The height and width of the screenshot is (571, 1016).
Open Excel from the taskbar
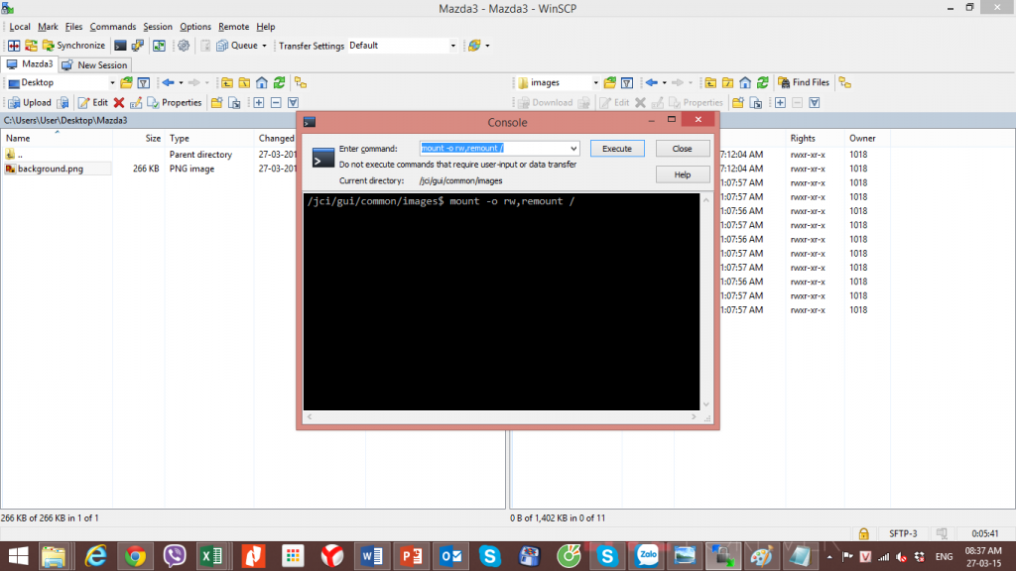[212, 557]
